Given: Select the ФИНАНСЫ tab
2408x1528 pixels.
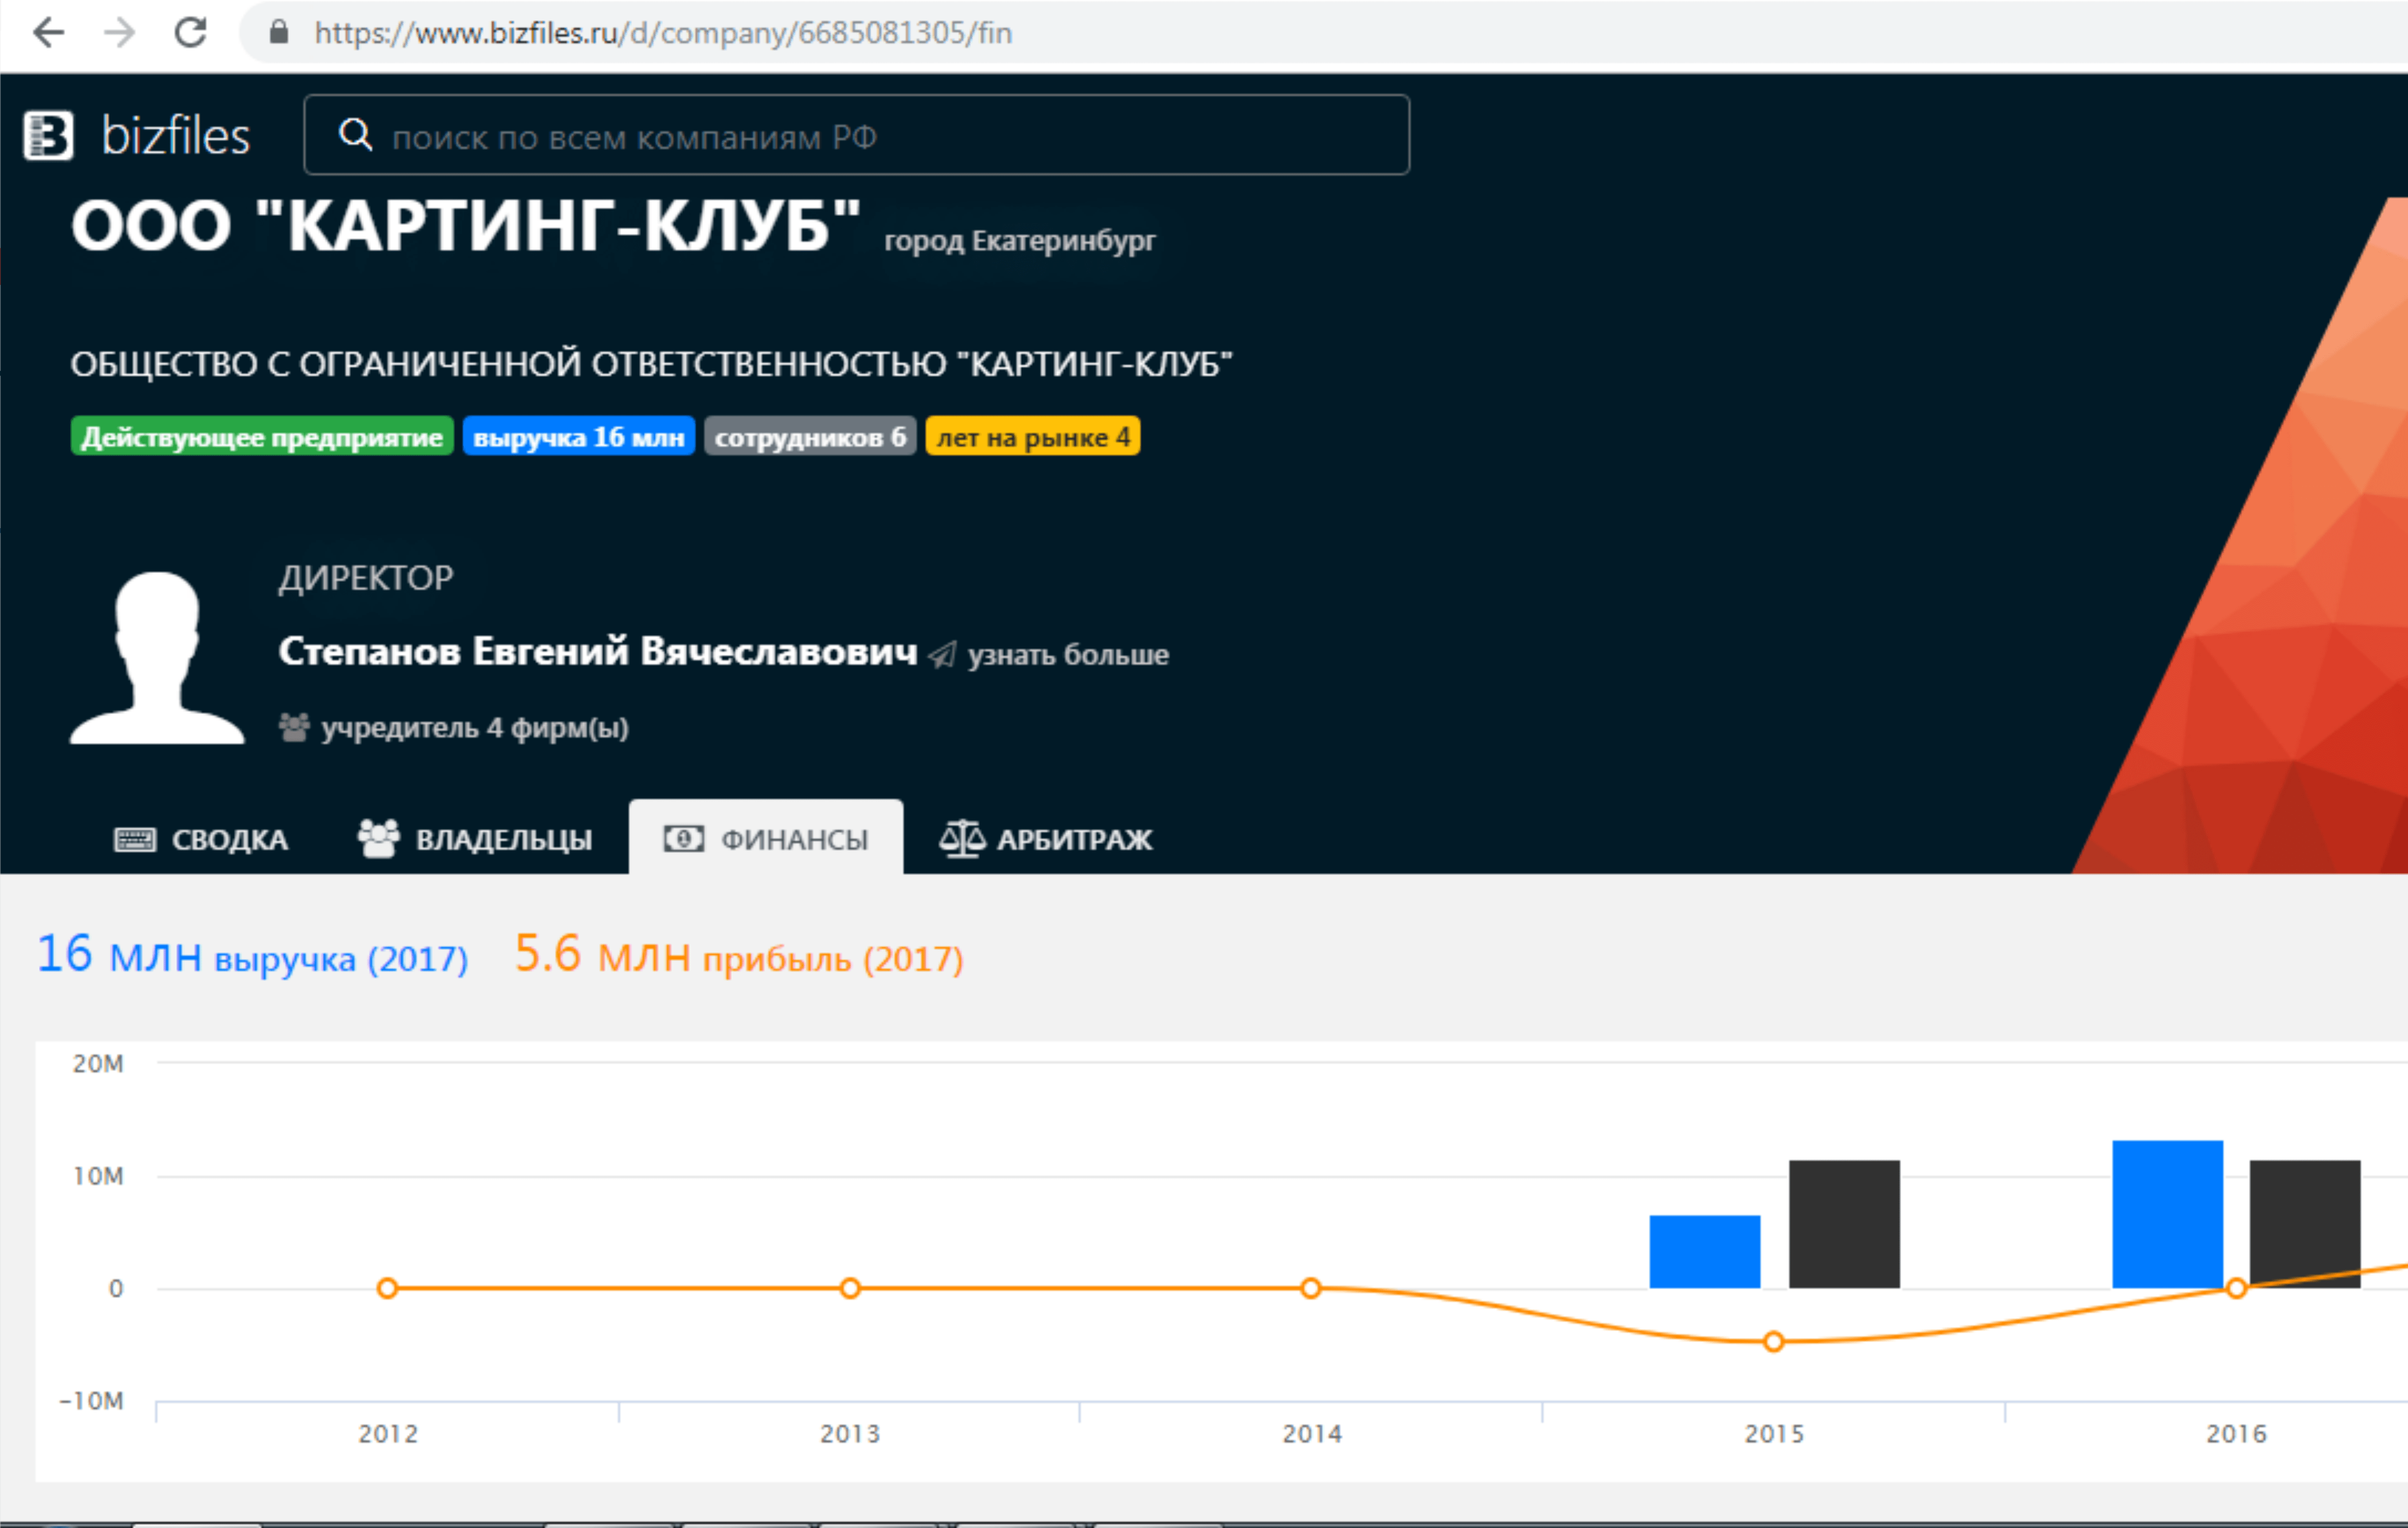Looking at the screenshot, I should pos(766,837).
